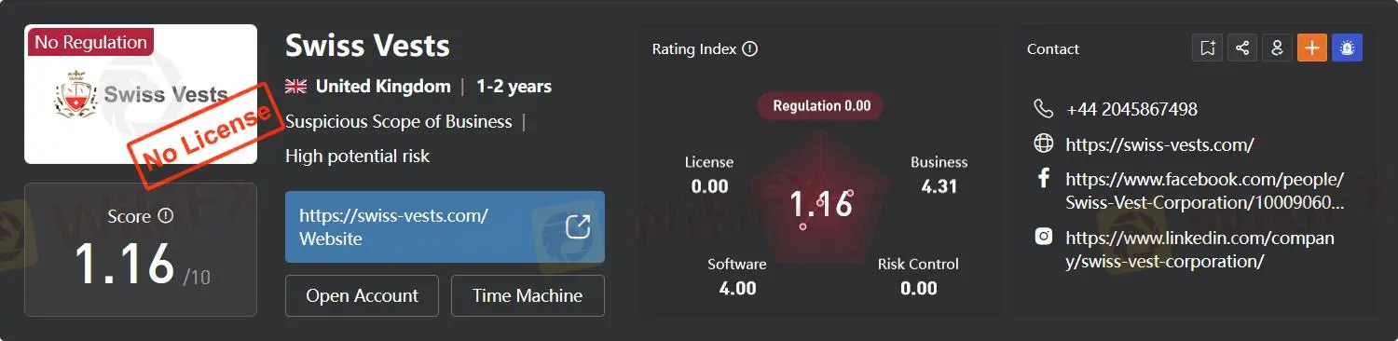Click the Regulation 0.00 pill label
This screenshot has width=1398, height=341.
(821, 105)
